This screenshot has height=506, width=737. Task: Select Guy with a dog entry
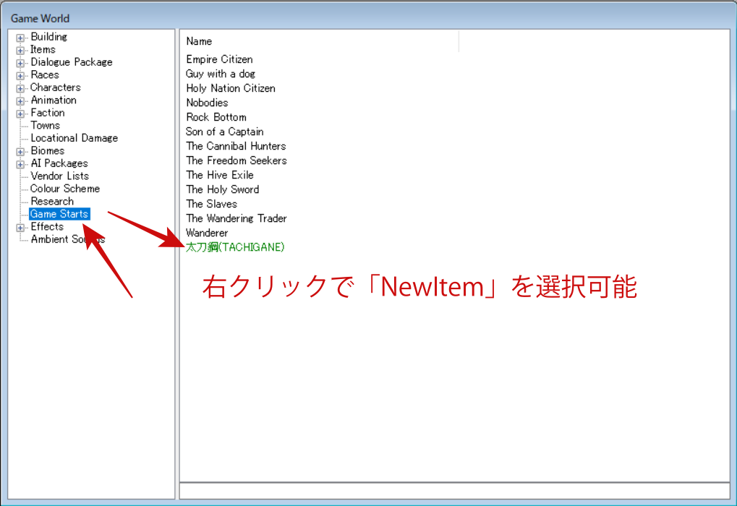[x=221, y=74]
